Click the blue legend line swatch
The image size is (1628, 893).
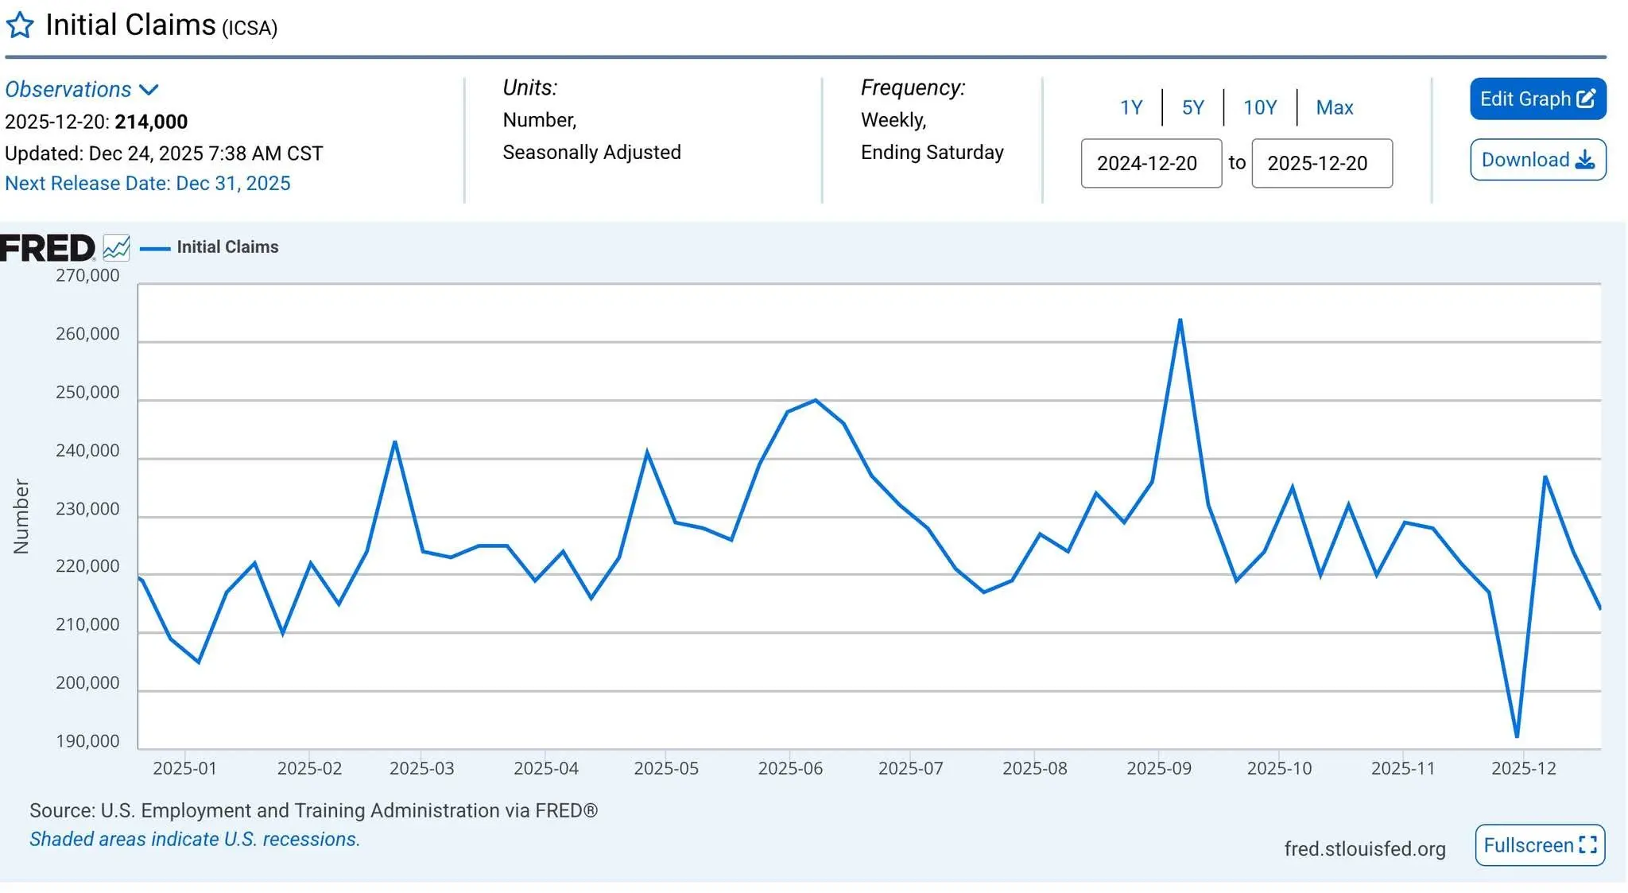pos(155,249)
